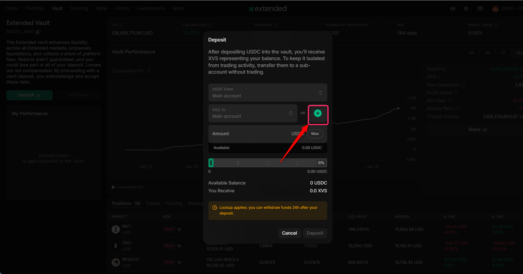Switch chart range to 1W
Viewport: 523px width, 274px height.
[x=471, y=53]
